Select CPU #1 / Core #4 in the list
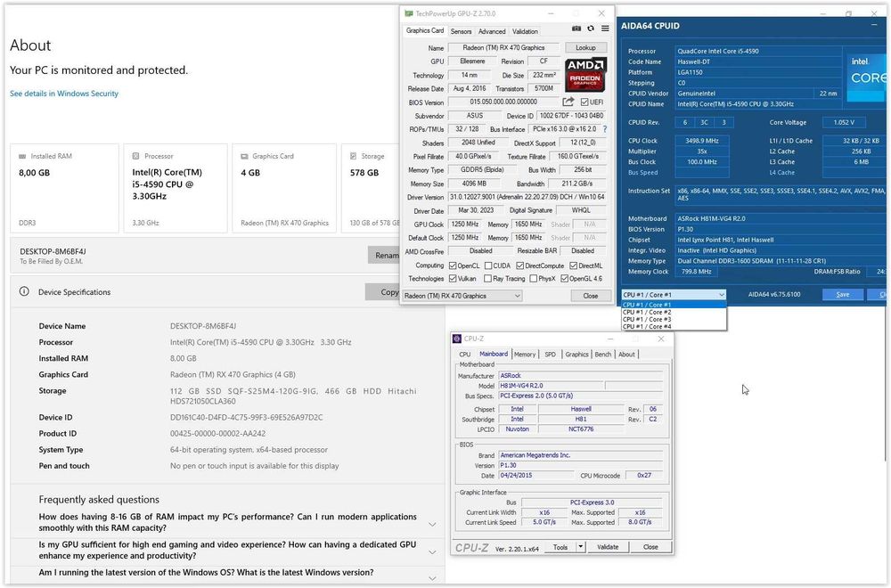891x588 pixels. (674, 327)
